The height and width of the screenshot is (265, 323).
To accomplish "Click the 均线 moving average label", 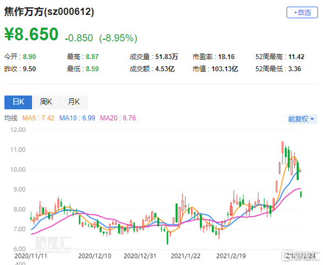I will 11,118.
